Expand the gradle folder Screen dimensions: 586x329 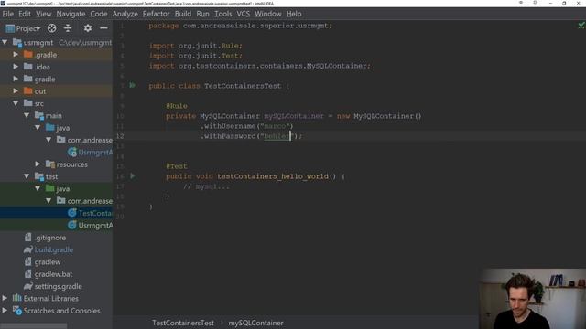pos(16,80)
